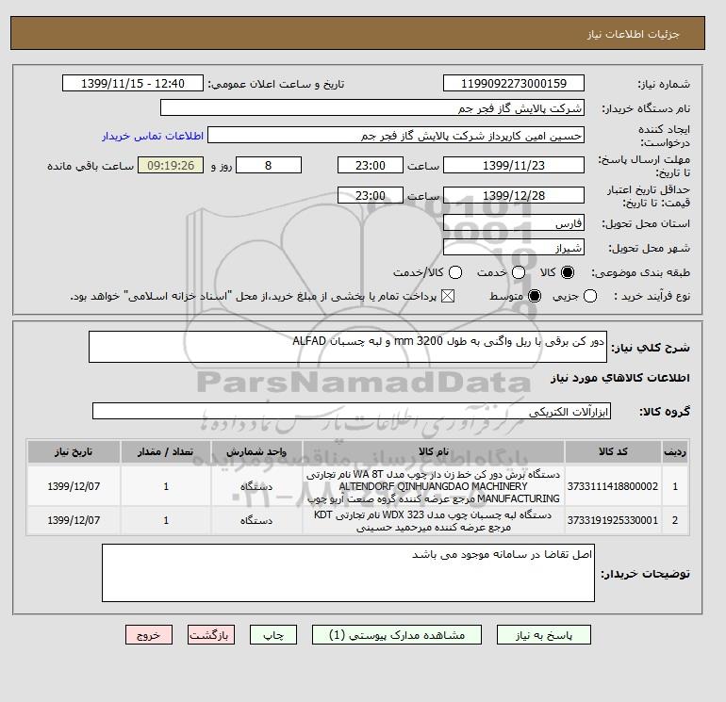Click buyer notes text area

coord(348,573)
